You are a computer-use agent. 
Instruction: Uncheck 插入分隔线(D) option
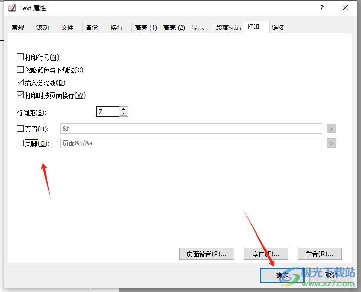[20, 82]
